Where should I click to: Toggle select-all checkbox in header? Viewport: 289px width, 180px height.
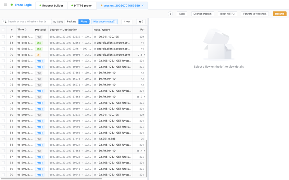click(x=3, y=29)
